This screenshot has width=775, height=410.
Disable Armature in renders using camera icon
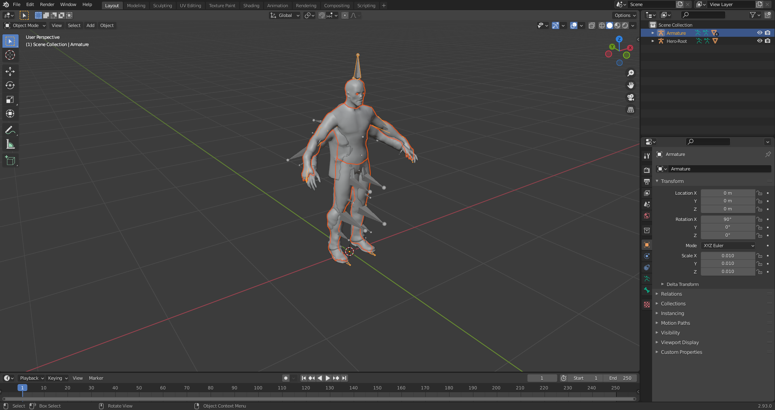[x=767, y=33]
